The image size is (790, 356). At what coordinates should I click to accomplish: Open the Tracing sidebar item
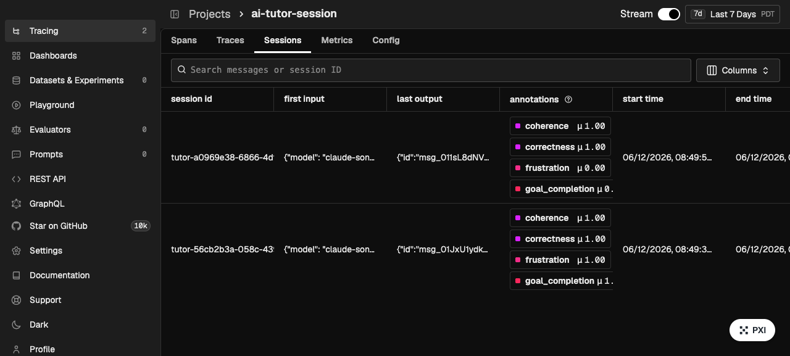pos(80,31)
